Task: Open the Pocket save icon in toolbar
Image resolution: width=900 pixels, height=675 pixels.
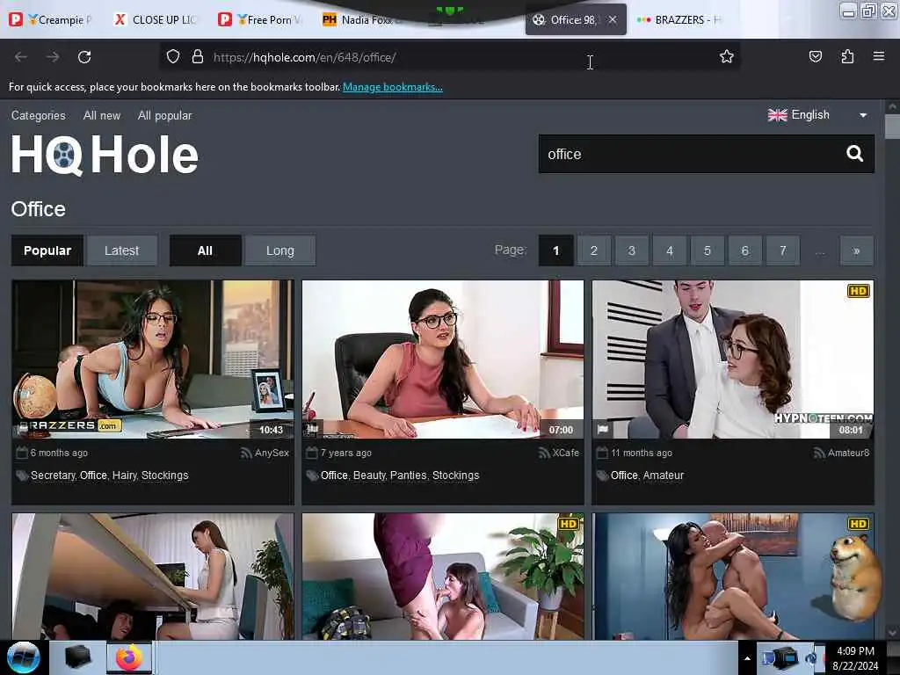Action: point(815,56)
